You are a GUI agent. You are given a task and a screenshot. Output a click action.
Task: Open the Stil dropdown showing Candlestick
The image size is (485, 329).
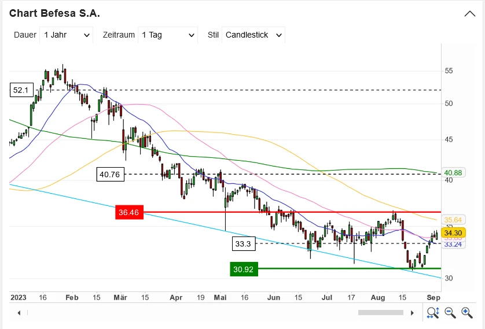click(x=253, y=35)
